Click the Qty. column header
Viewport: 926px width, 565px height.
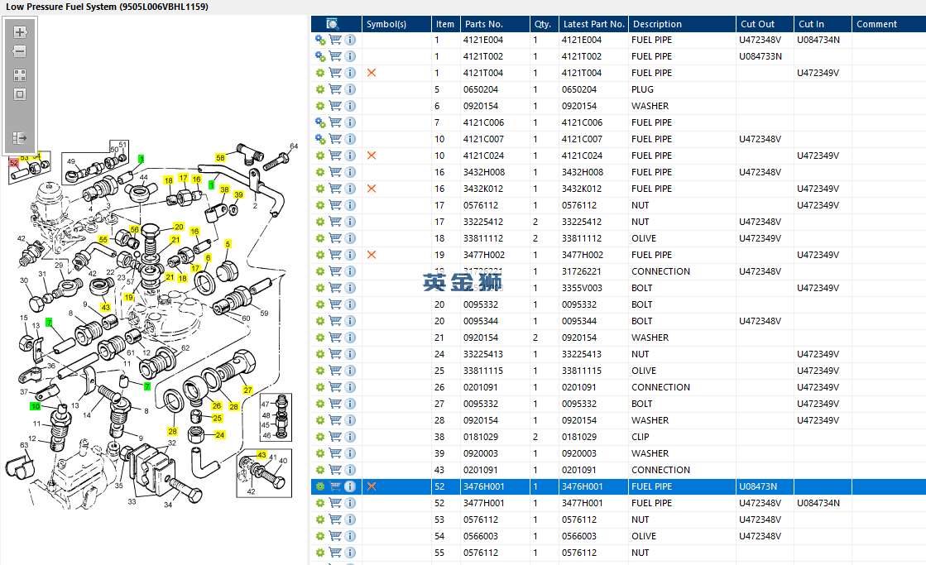[x=544, y=24]
